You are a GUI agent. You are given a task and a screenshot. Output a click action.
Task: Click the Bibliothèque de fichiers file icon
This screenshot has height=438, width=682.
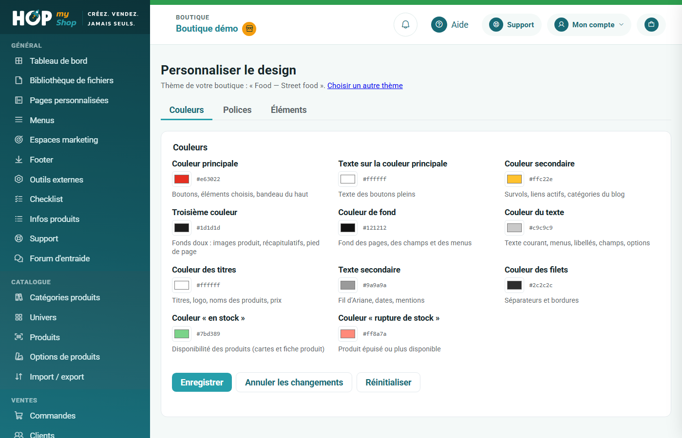click(19, 80)
